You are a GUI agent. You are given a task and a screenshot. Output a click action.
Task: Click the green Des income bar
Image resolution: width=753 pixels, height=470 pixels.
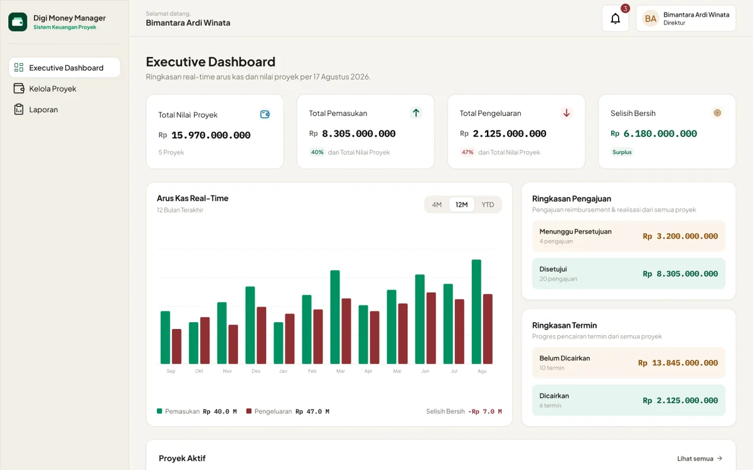point(250,325)
